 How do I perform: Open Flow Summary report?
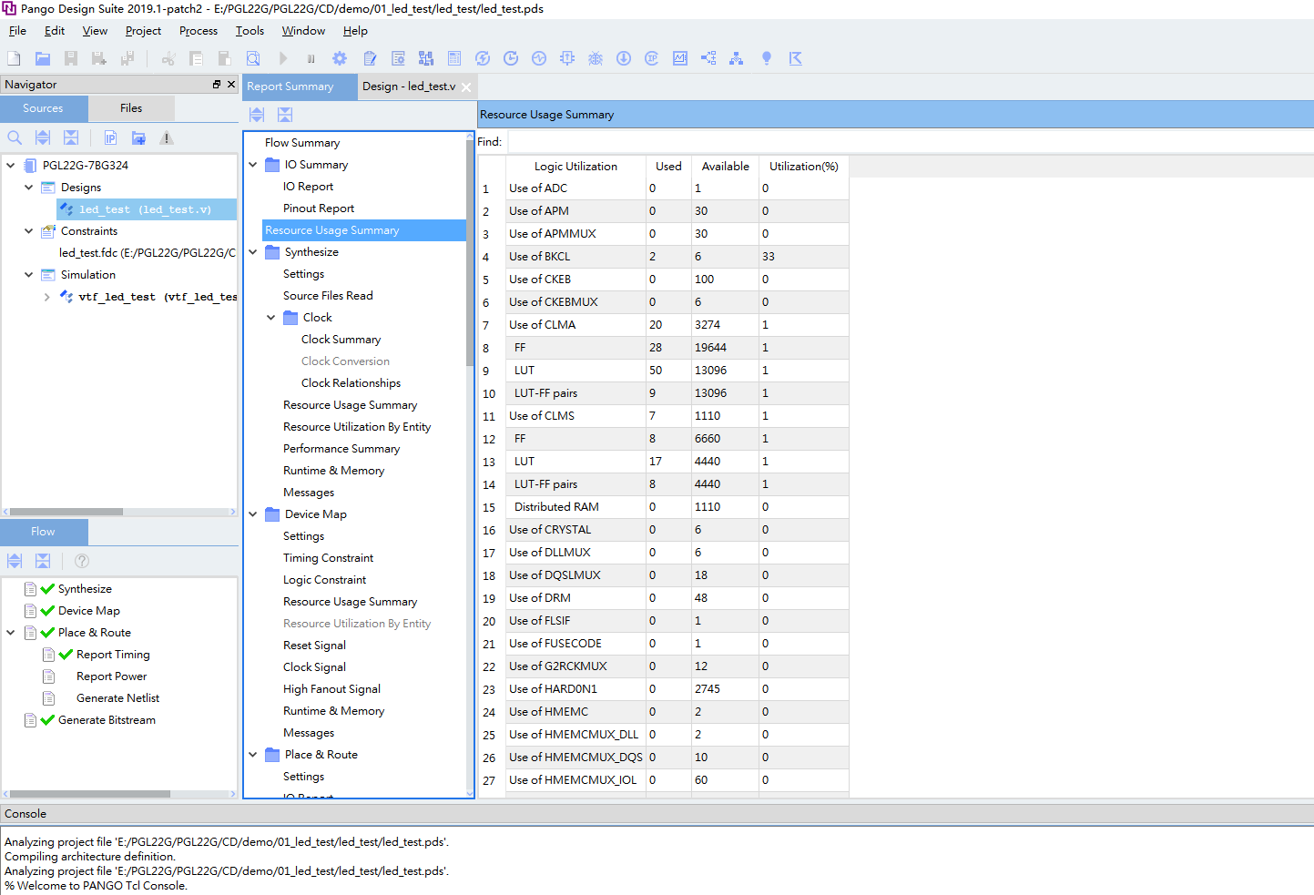[302, 143]
